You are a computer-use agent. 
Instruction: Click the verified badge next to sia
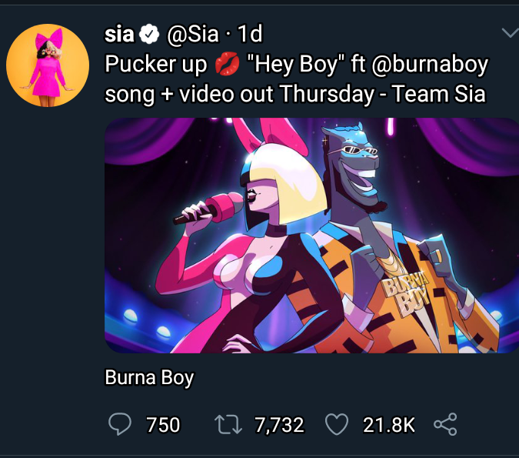click(149, 34)
